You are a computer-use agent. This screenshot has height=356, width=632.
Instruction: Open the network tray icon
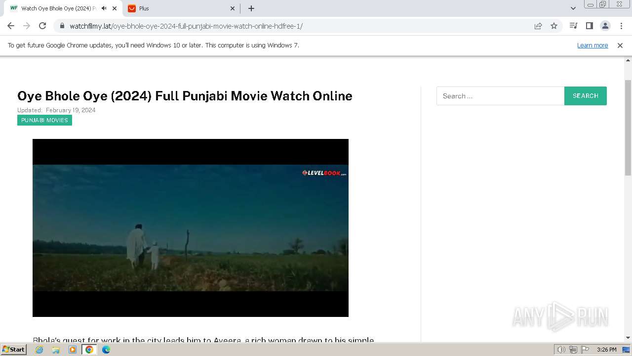(x=573, y=350)
